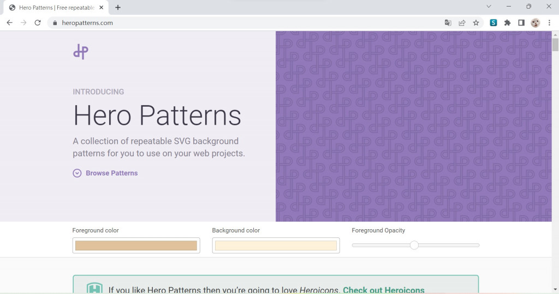Open a new tab with plus button
Viewport: 559px width, 294px height.
(118, 8)
